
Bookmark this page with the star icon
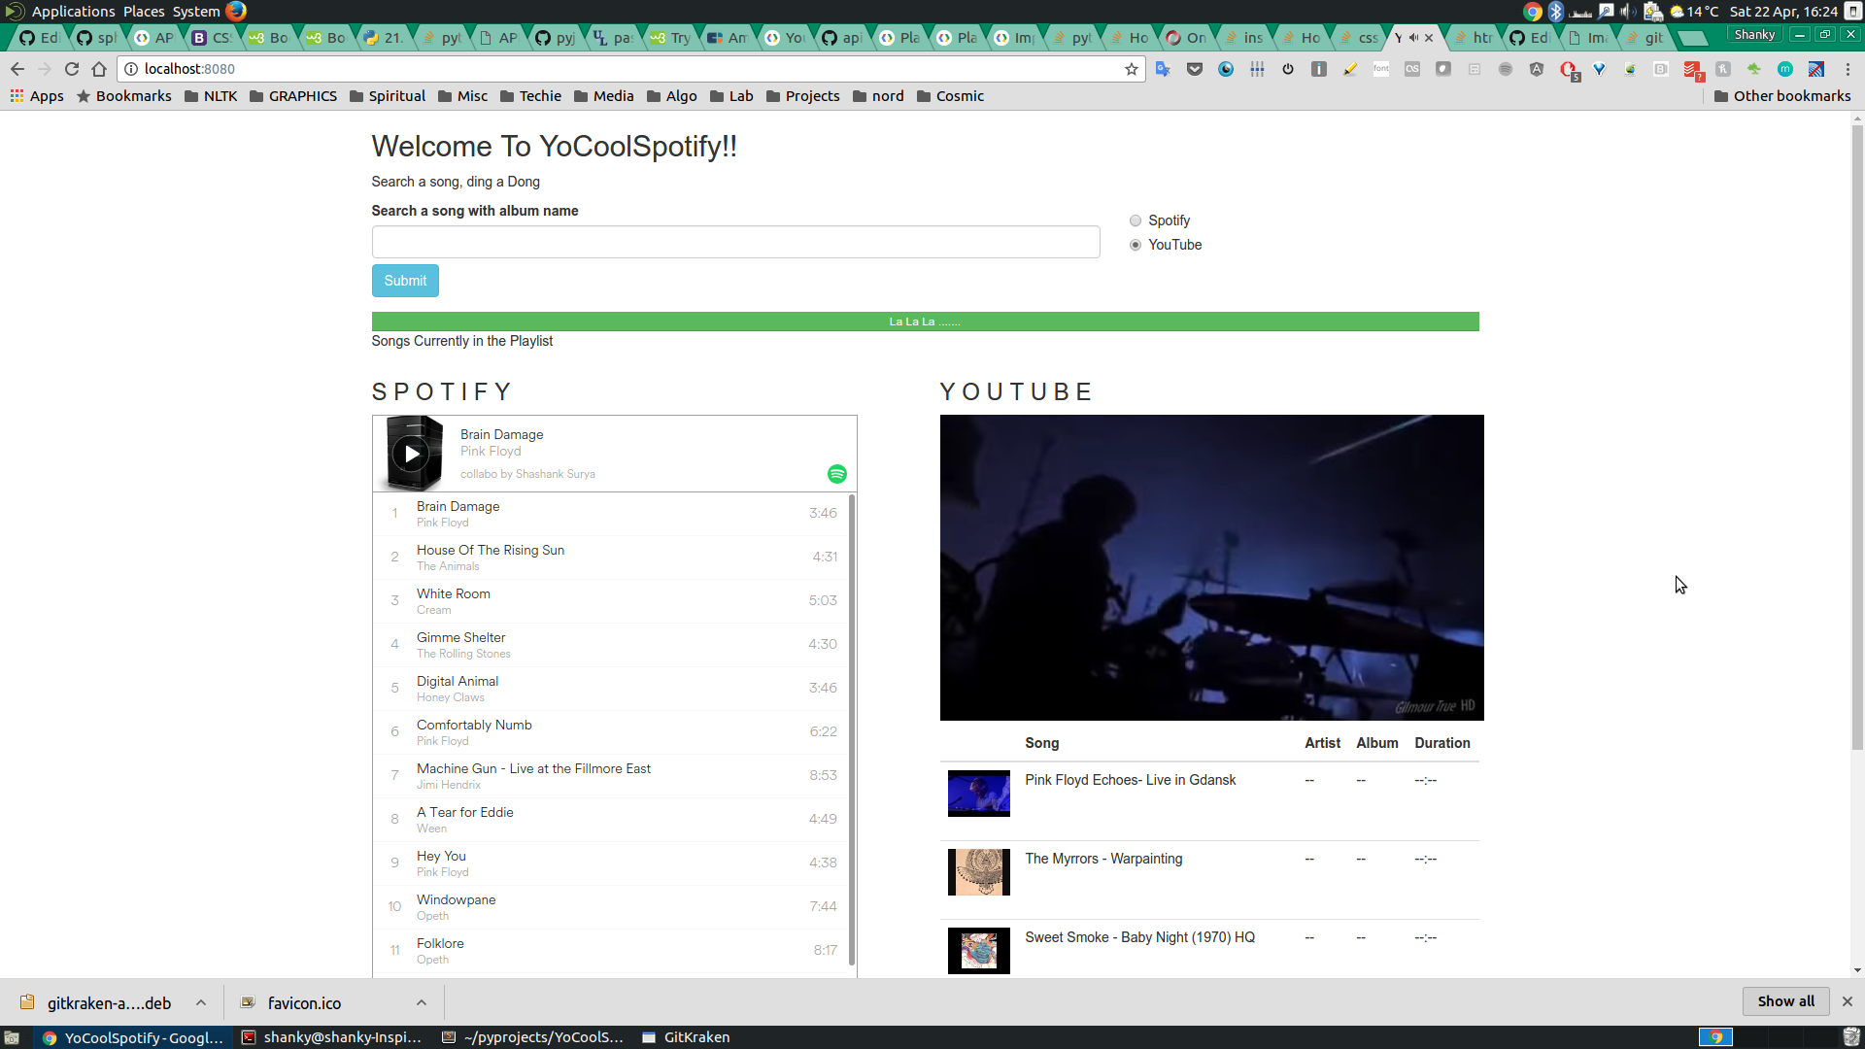pos(1132,69)
